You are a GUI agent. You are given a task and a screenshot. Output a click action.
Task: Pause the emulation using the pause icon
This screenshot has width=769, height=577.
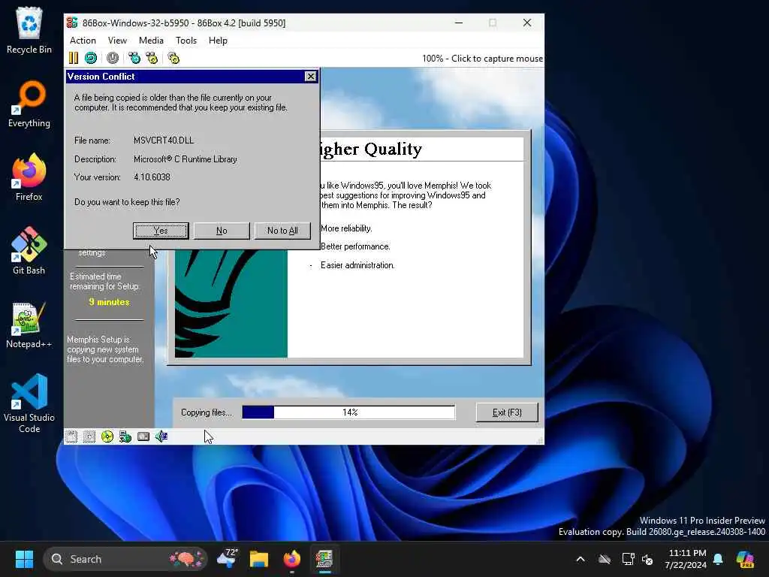coord(74,58)
